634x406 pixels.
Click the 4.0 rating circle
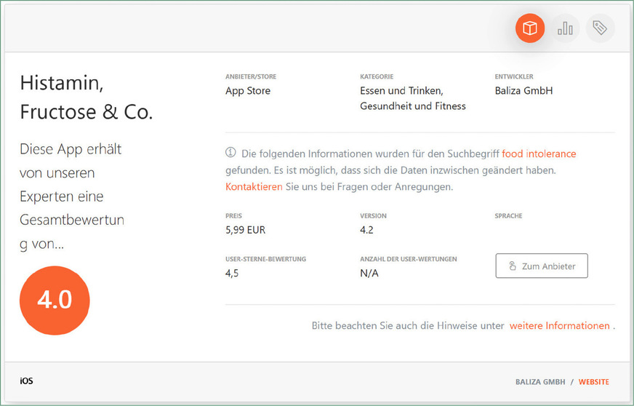(55, 300)
